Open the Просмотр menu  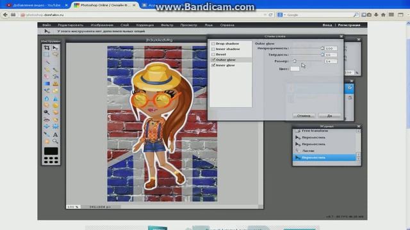pos(188,25)
